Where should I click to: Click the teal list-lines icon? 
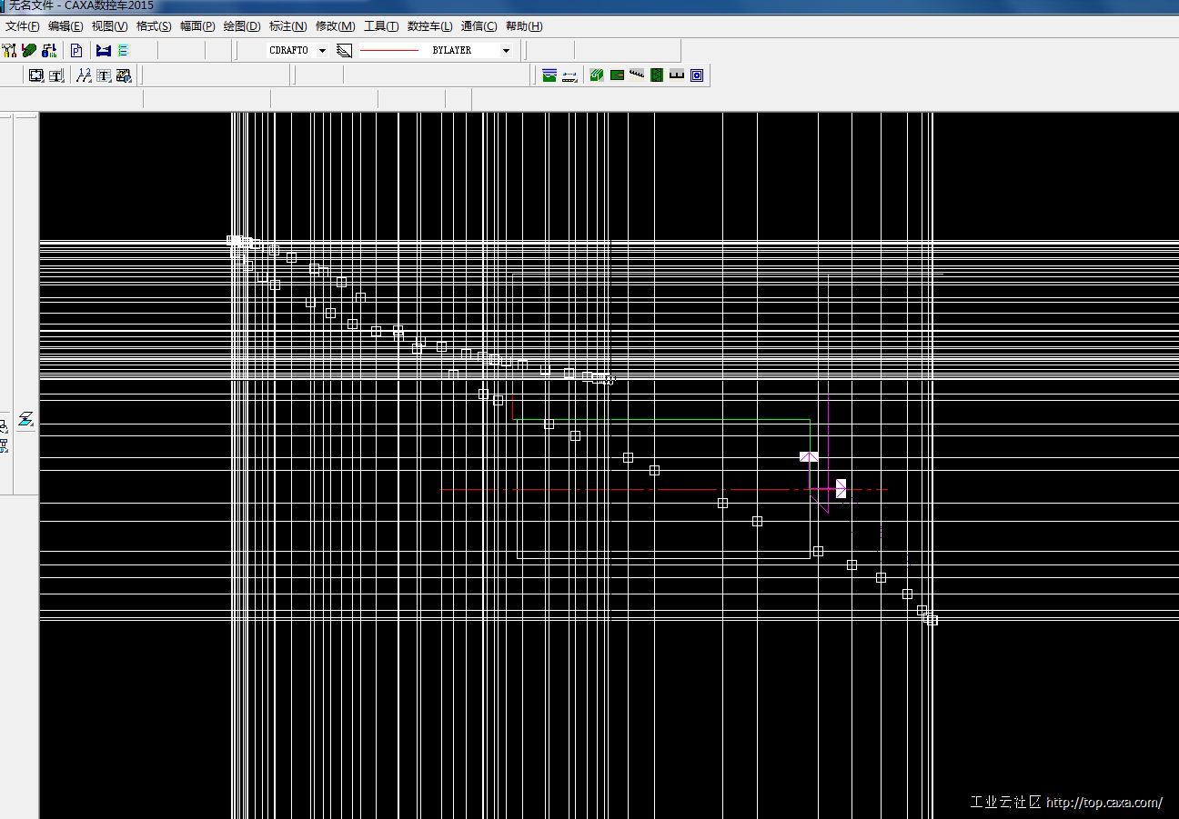coord(123,51)
